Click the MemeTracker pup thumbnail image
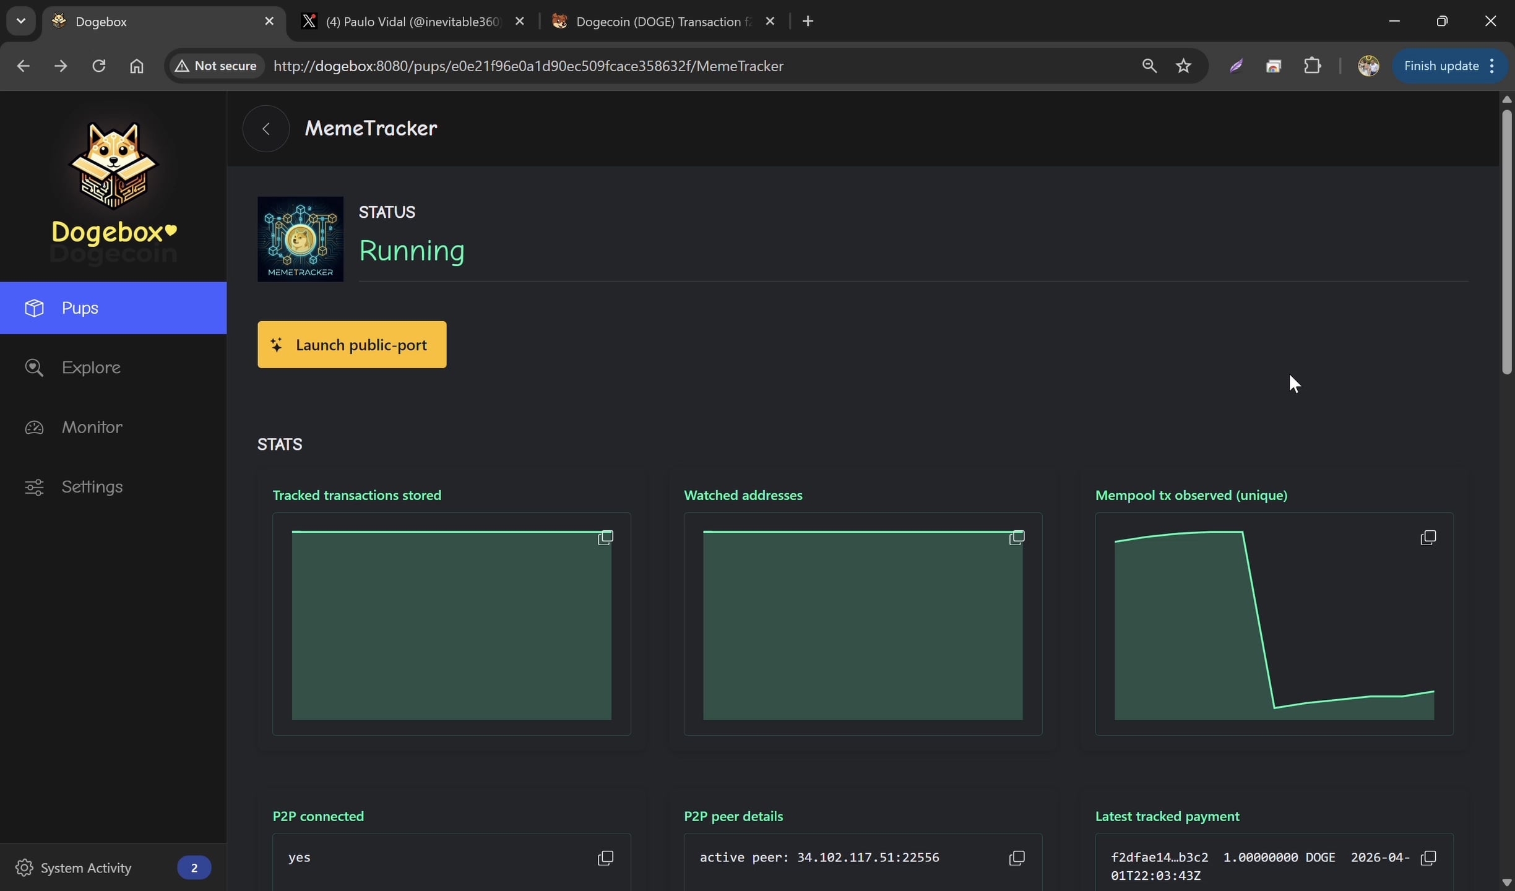Viewport: 1515px width, 891px height. [300, 239]
